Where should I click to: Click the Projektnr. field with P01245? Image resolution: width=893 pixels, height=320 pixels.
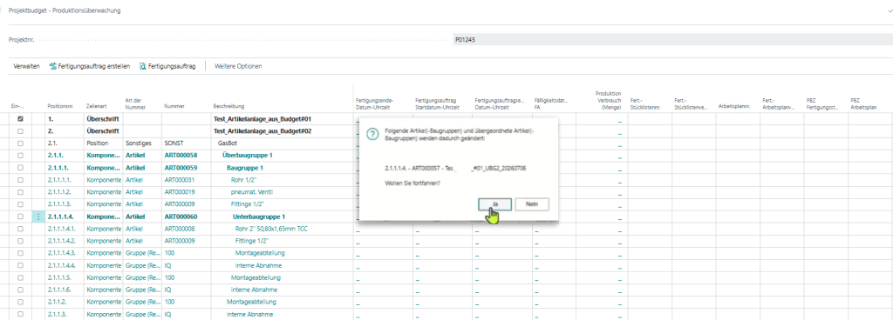click(672, 40)
